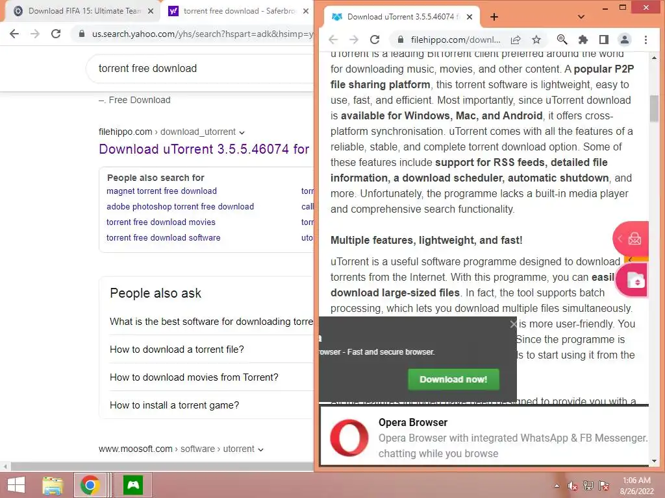Share this filehippo page
This screenshot has width=665, height=498.
tap(516, 40)
